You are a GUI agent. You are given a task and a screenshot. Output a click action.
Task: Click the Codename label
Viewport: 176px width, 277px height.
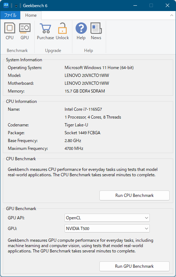(x=18, y=125)
